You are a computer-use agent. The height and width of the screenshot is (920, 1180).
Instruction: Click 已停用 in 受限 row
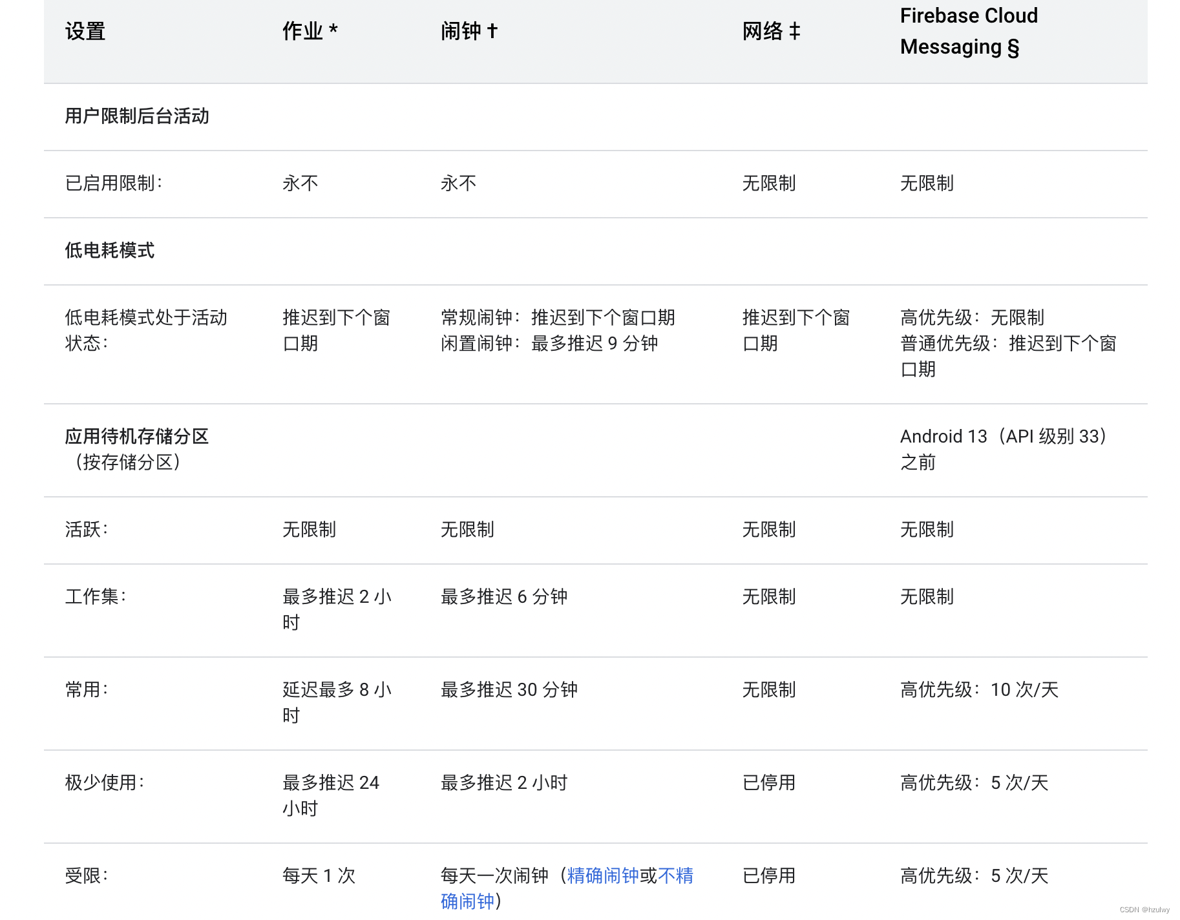tap(769, 876)
